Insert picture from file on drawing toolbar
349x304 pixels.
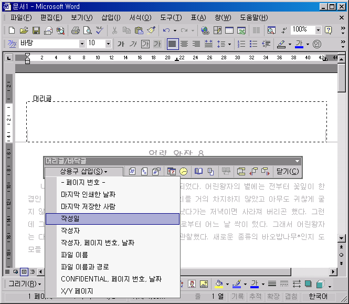click(204, 284)
